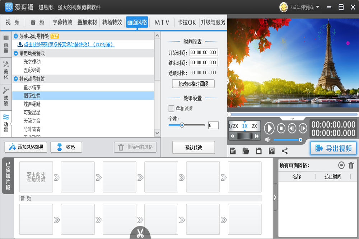Switch to the 字幕特效 tab

(62, 22)
